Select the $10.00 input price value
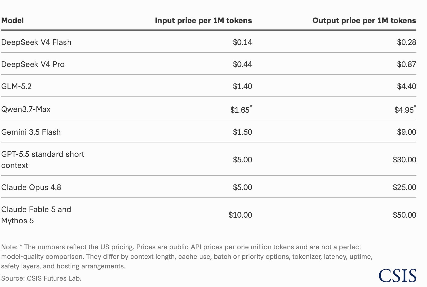Screen dimensions: 427x287 (240, 215)
